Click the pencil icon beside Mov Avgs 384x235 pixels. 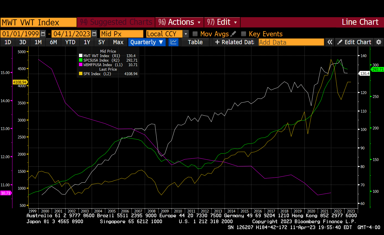pyautogui.click(x=233, y=34)
